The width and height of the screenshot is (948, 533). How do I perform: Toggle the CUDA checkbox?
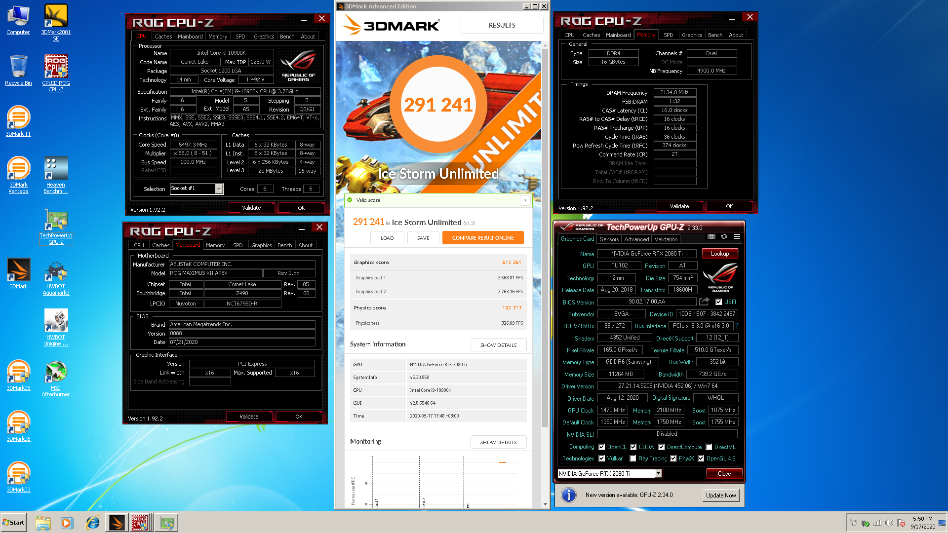click(x=633, y=447)
